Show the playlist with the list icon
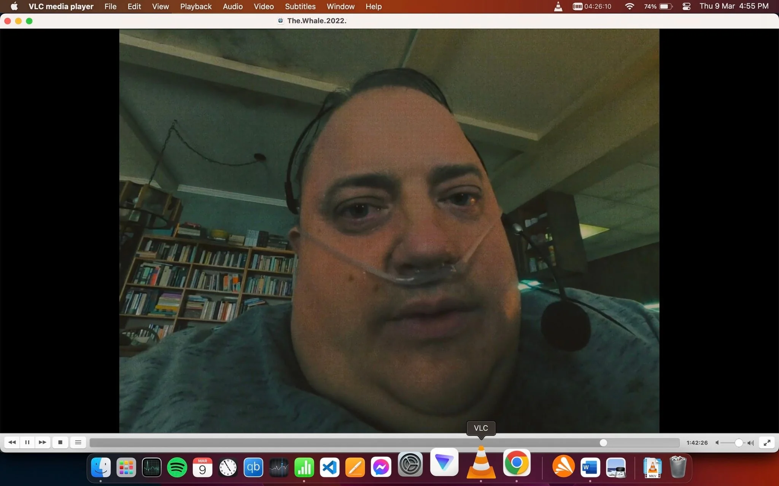 point(78,442)
